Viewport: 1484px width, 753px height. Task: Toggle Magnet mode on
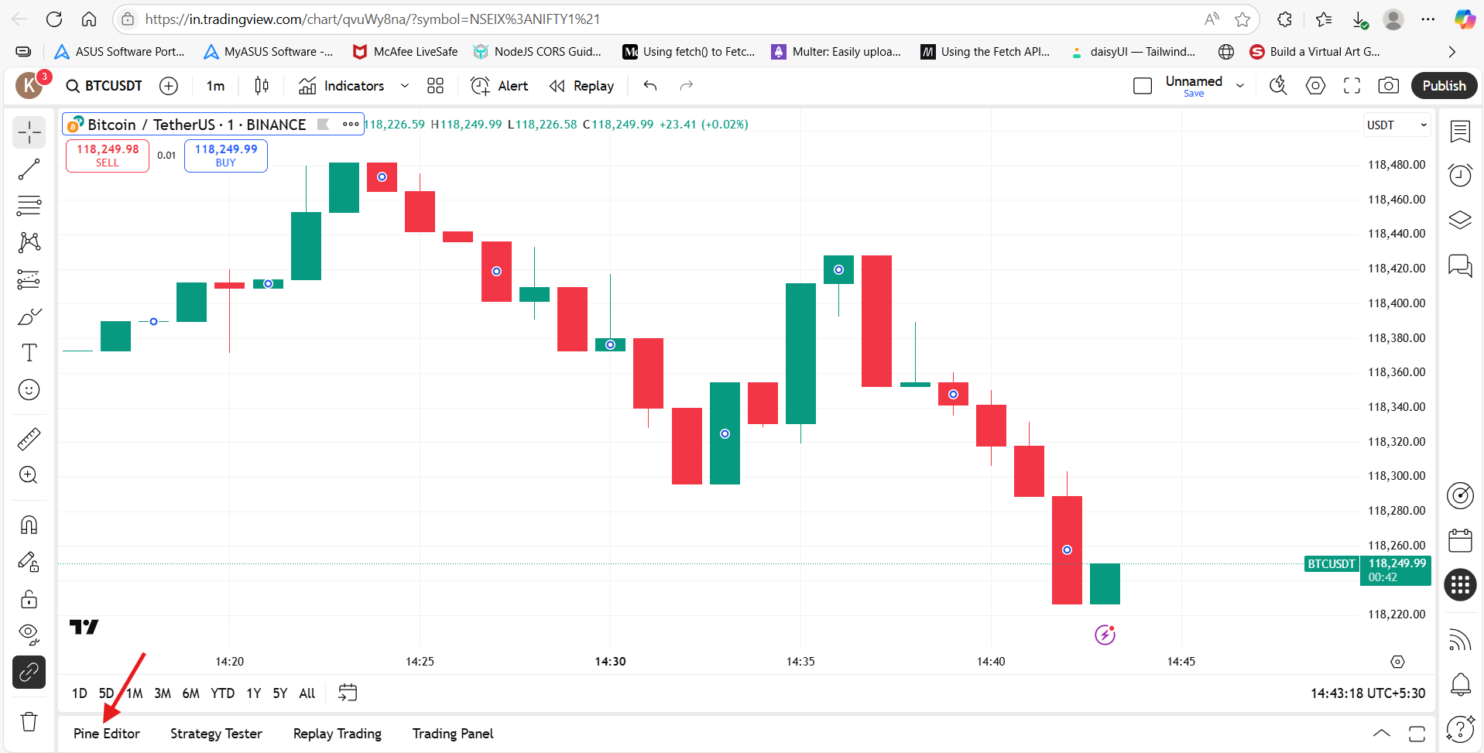(x=29, y=525)
